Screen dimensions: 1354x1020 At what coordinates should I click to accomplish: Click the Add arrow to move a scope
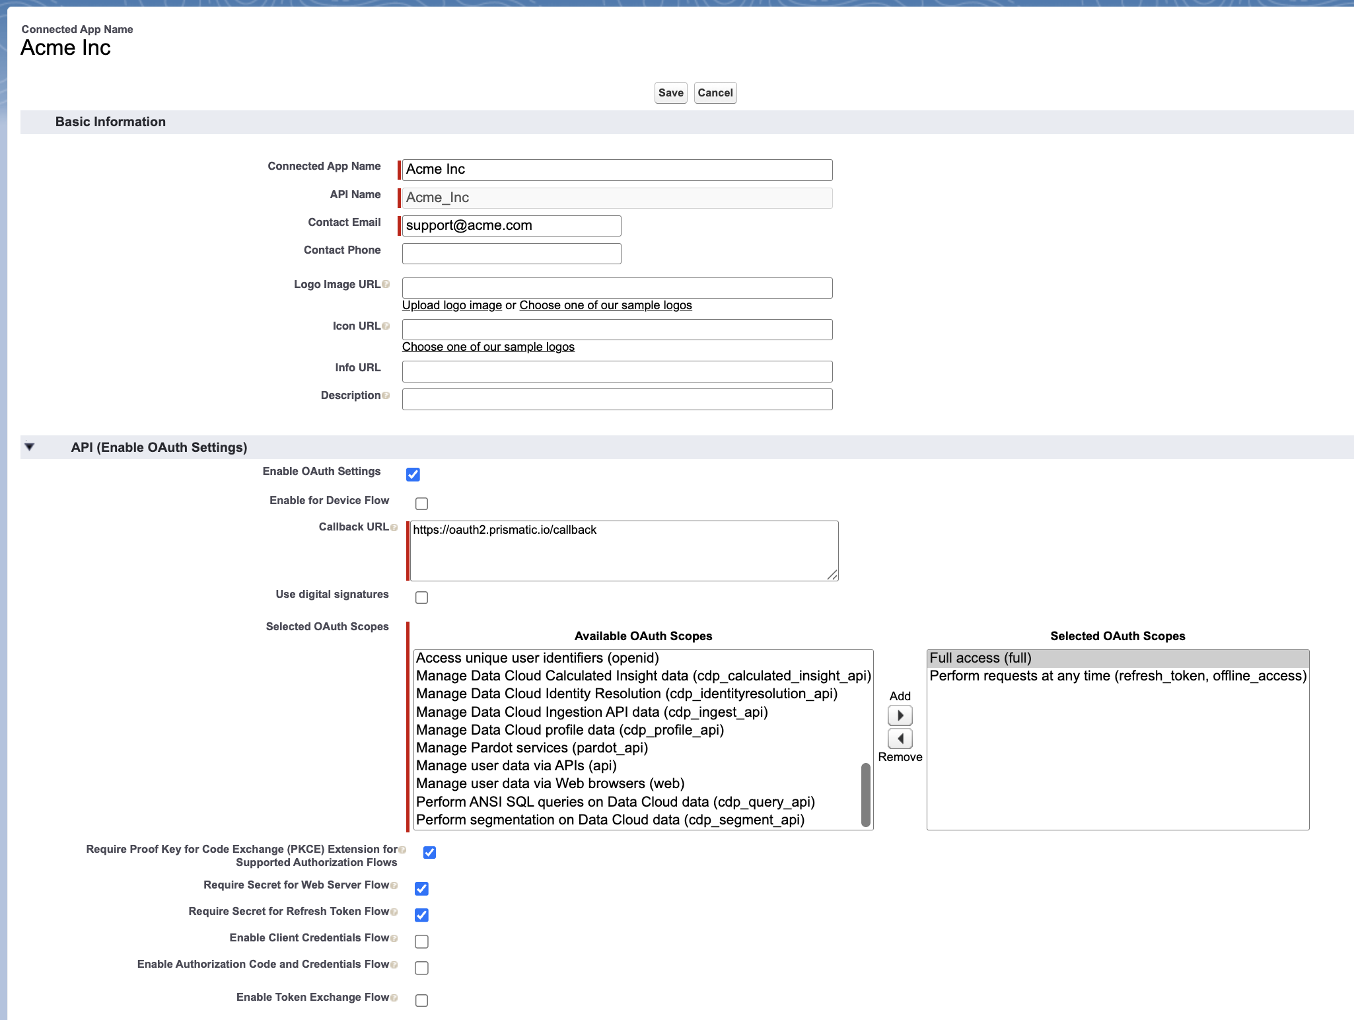(x=900, y=715)
